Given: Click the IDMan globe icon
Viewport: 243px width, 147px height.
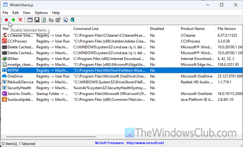Looking at the screenshot, I should tap(5, 59).
